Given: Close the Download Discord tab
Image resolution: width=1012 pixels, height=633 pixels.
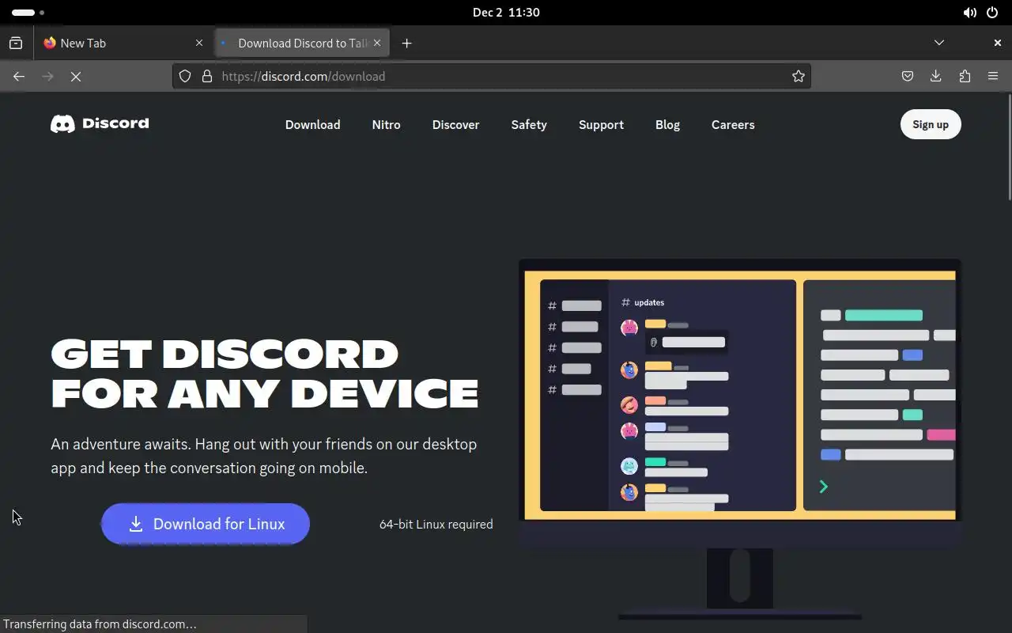Looking at the screenshot, I should pyautogui.click(x=377, y=43).
